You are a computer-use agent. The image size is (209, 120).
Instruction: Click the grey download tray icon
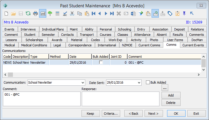[163, 13]
